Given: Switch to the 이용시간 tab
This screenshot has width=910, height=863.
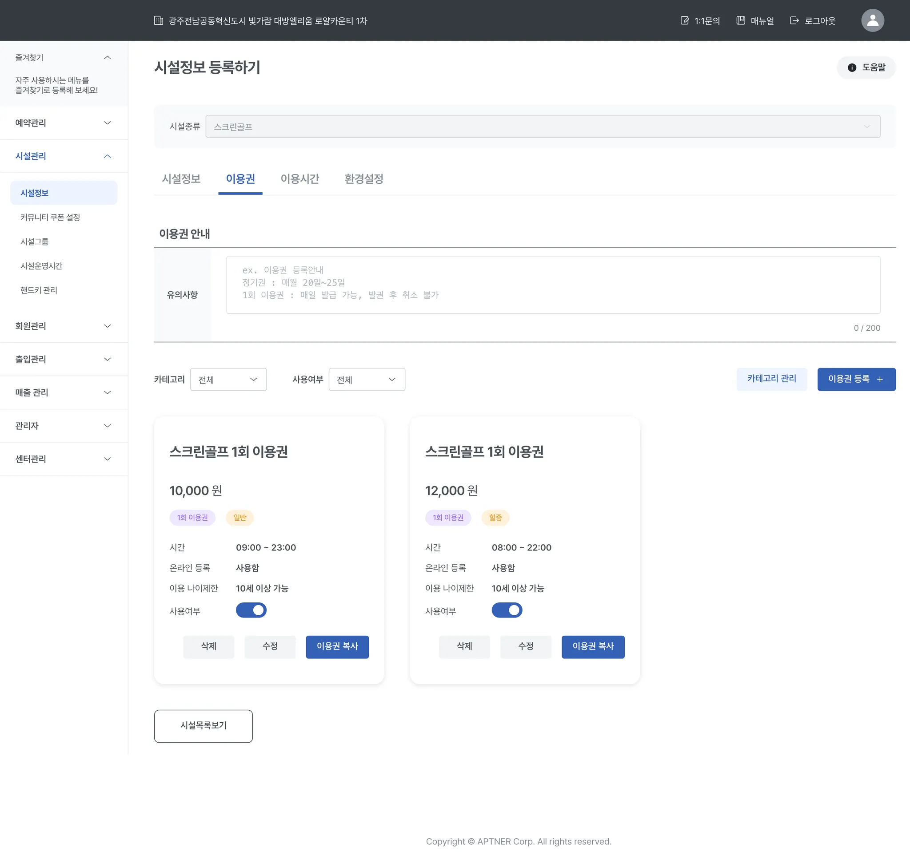Looking at the screenshot, I should tap(300, 179).
